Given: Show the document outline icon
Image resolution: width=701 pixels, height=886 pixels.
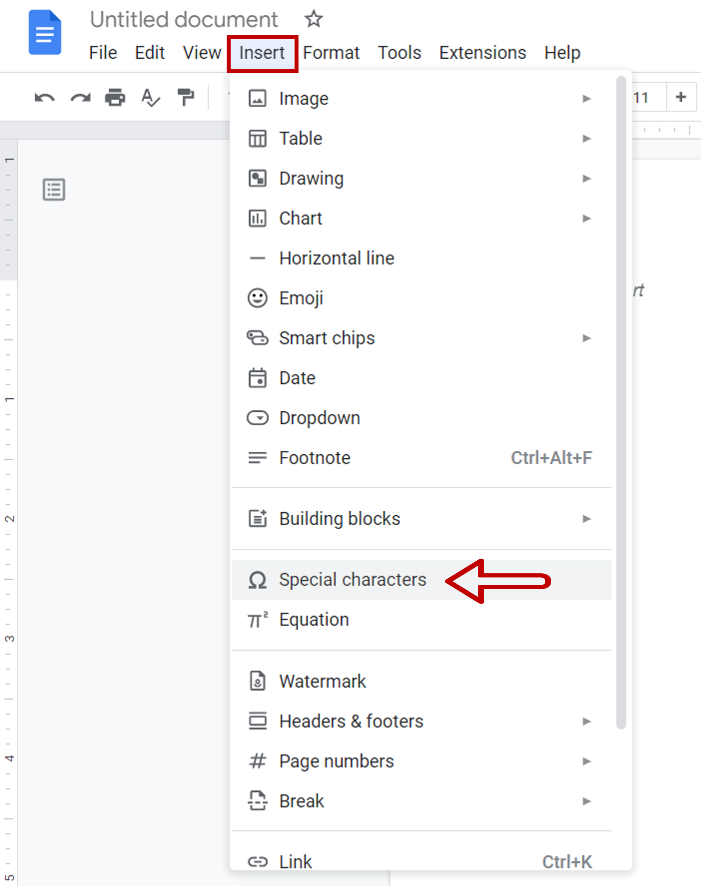Looking at the screenshot, I should (54, 190).
